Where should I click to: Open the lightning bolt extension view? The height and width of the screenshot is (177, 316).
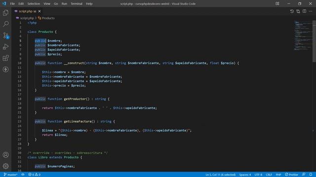tap(5, 69)
